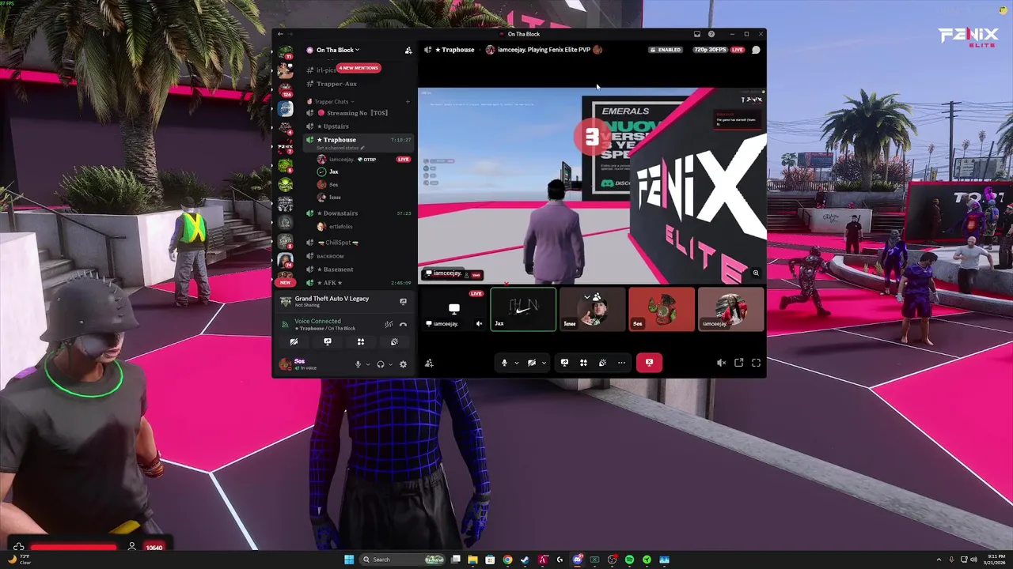Open the Trapper-Aux text channel
Viewport: 1013px width, 569px height.
tap(336, 84)
